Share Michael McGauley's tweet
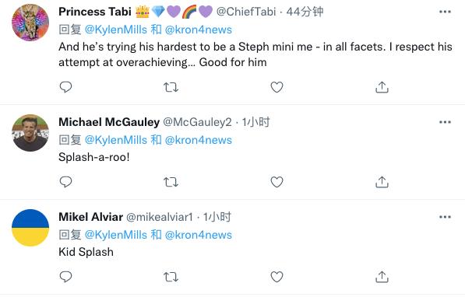Image resolution: width=465 pixels, height=297 pixels. pos(382,182)
